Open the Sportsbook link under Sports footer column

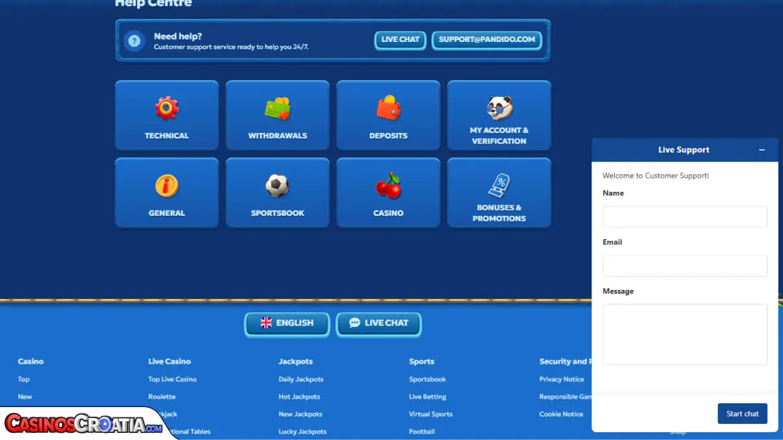click(428, 379)
